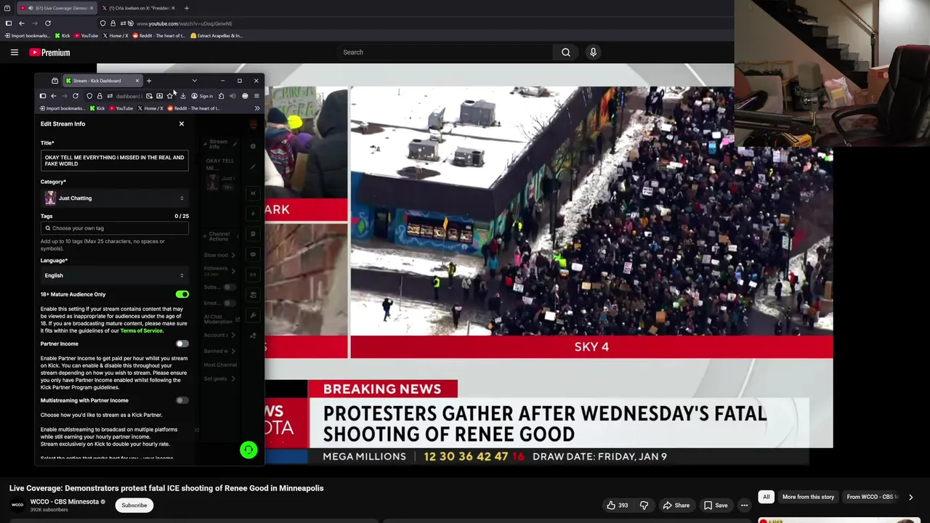Open YouTube guide hamburger menu

coord(15,52)
